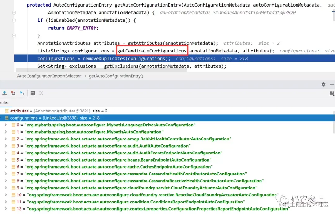Click the fold marker beside the protected method line
The width and height of the screenshot is (335, 214).
14,13
